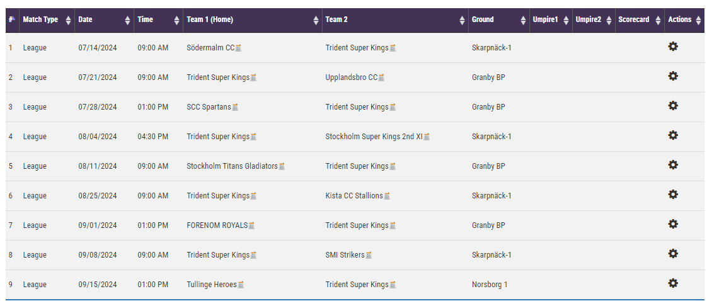Click the gear icon for match 4

[672, 135]
